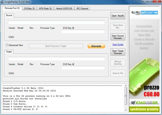
Task: Click 'Session Started Wed May 23' log line
Action: point(29,91)
